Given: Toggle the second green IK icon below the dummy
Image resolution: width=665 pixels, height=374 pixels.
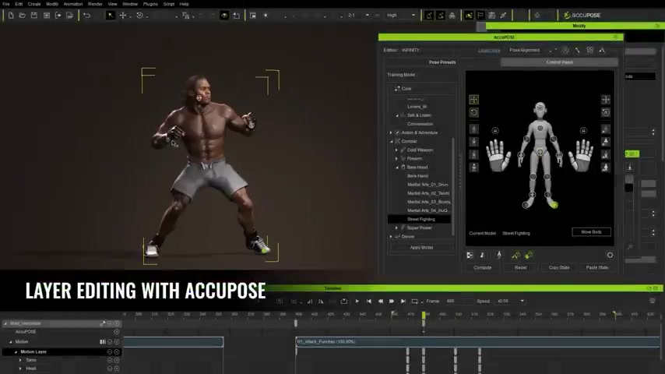Looking at the screenshot, I should 529,255.
